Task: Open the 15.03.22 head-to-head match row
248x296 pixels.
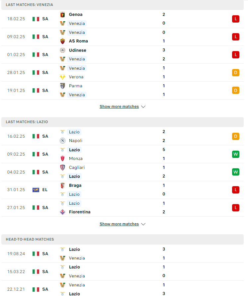Action: click(123, 272)
